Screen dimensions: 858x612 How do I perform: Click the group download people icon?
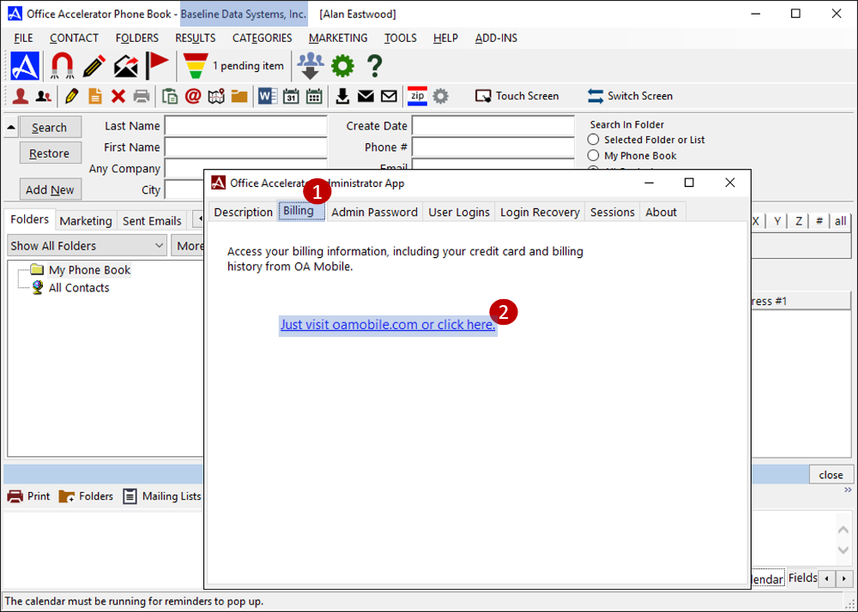coord(311,65)
